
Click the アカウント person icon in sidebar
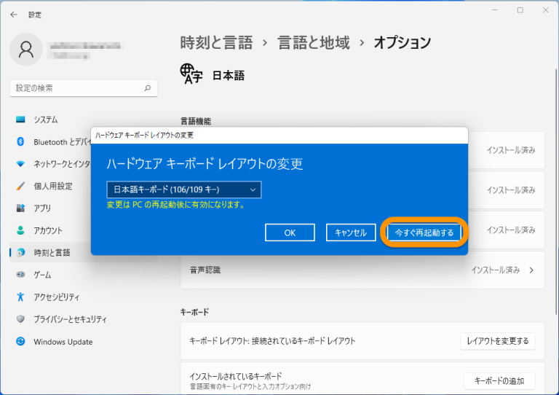20,230
